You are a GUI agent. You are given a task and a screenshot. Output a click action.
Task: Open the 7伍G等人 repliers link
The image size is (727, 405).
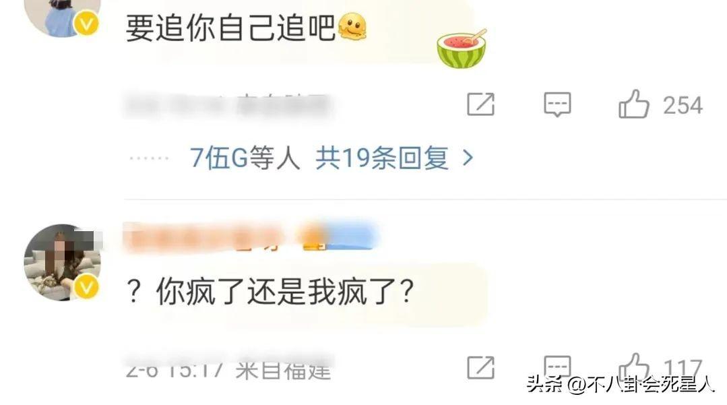pyautogui.click(x=245, y=158)
